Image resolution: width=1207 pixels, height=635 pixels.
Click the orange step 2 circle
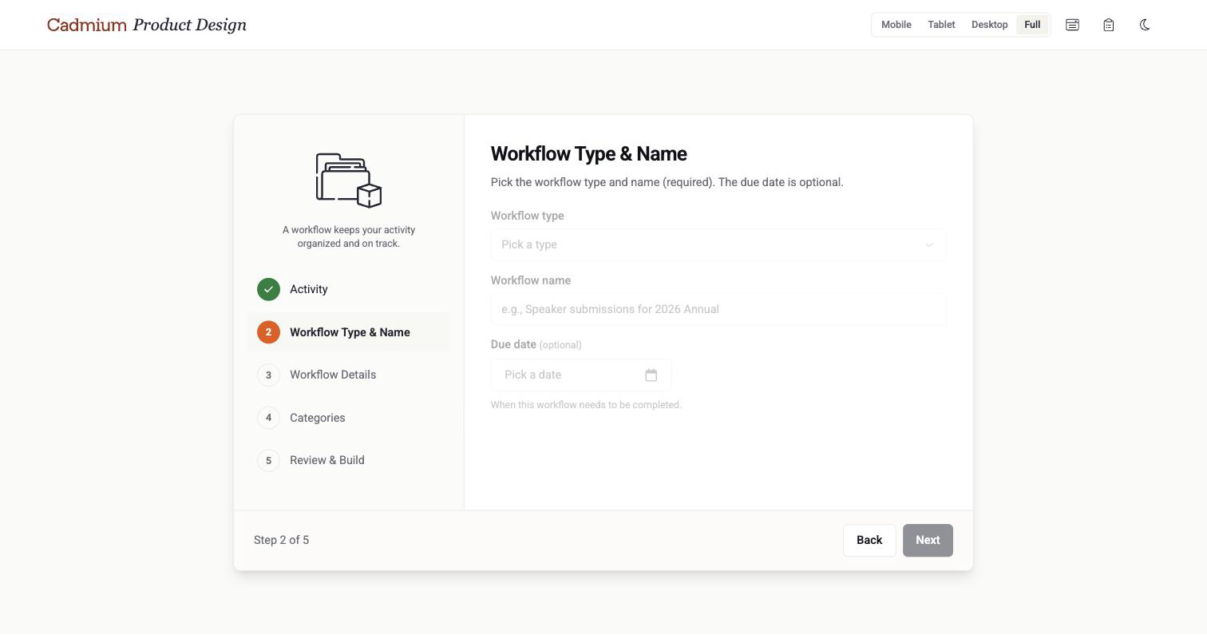click(x=268, y=331)
